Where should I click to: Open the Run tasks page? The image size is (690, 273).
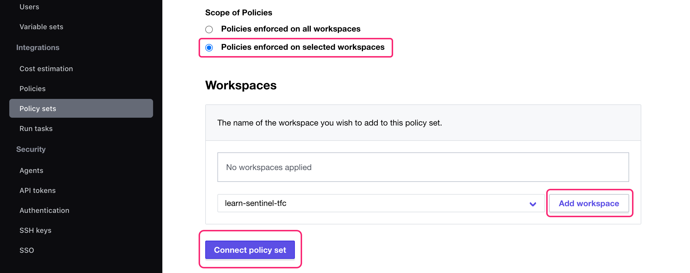(36, 128)
